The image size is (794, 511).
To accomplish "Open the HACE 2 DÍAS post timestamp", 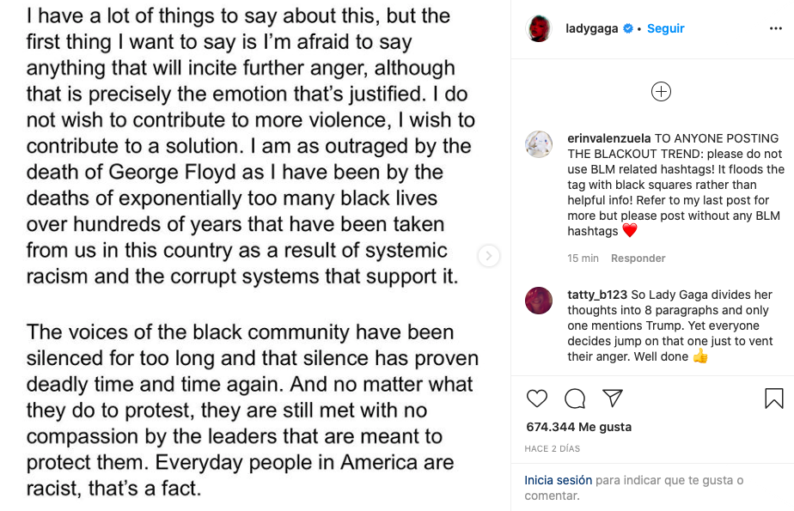I will pos(553,448).
